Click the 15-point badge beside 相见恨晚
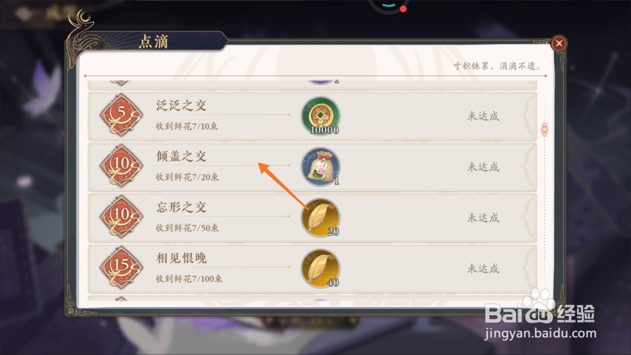This screenshot has height=355, width=631. click(121, 267)
